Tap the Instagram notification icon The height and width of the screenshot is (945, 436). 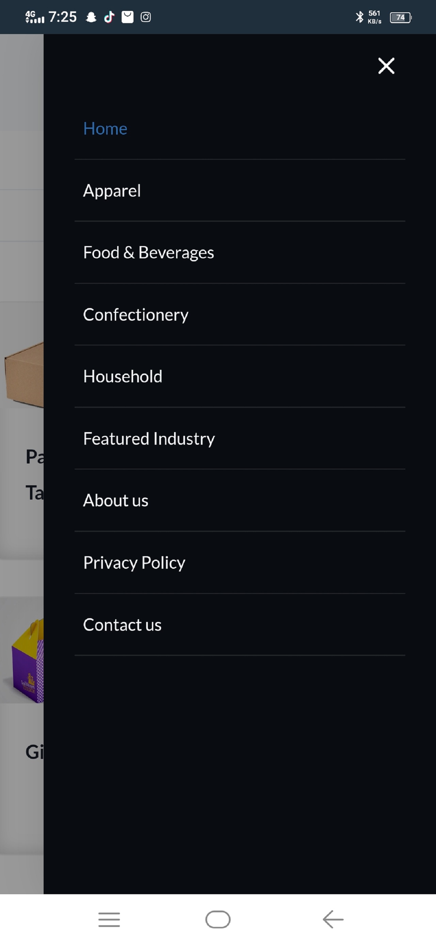point(145,17)
